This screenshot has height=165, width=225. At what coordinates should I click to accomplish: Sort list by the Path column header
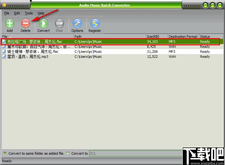110,37
